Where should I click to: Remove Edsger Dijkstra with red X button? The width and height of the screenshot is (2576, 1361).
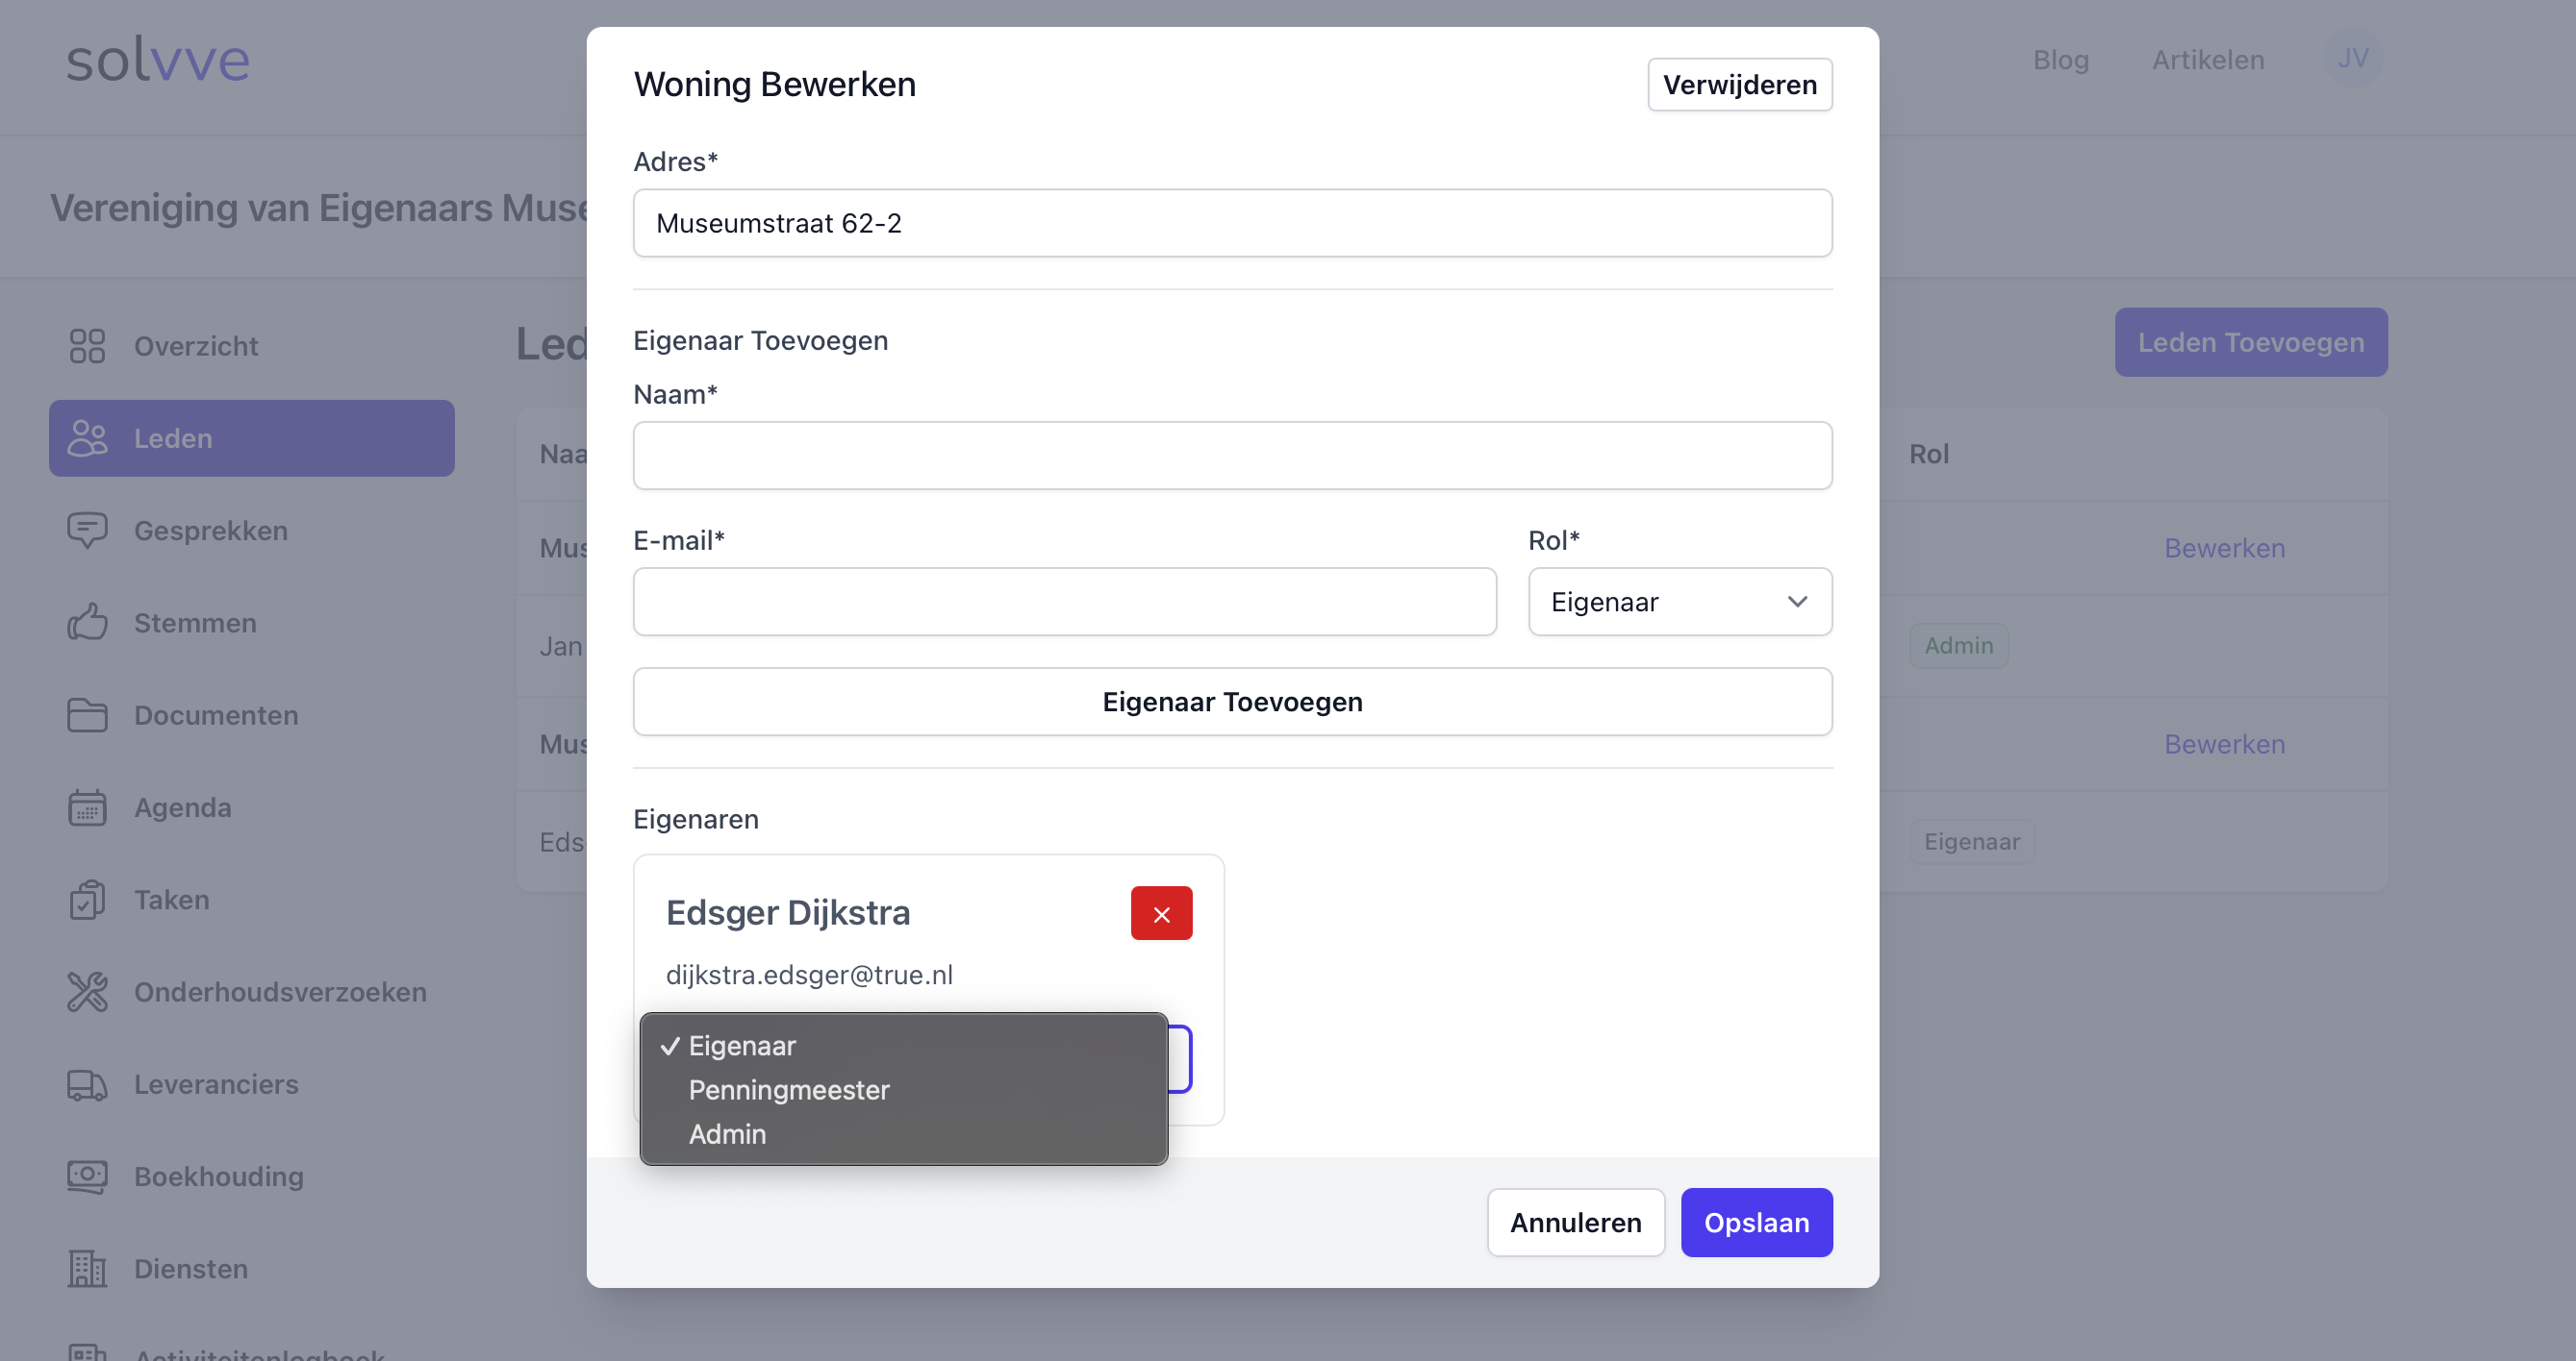point(1160,913)
